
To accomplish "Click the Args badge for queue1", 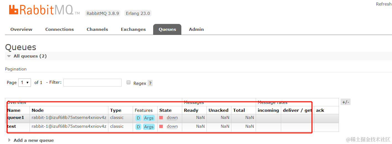I will [x=149, y=118].
